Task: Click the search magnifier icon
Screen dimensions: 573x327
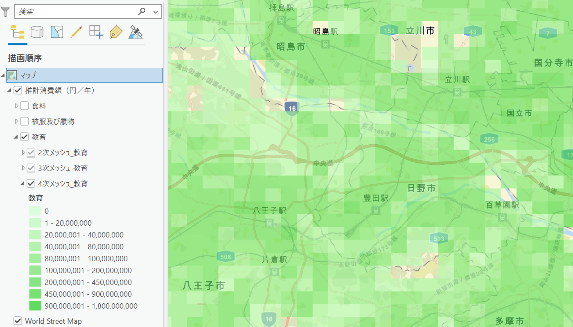Action: [x=142, y=11]
